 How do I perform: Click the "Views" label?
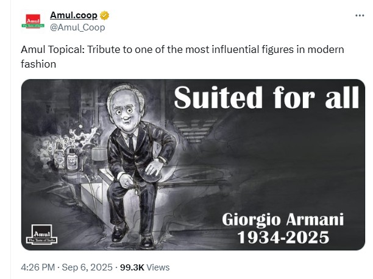[x=158, y=267]
